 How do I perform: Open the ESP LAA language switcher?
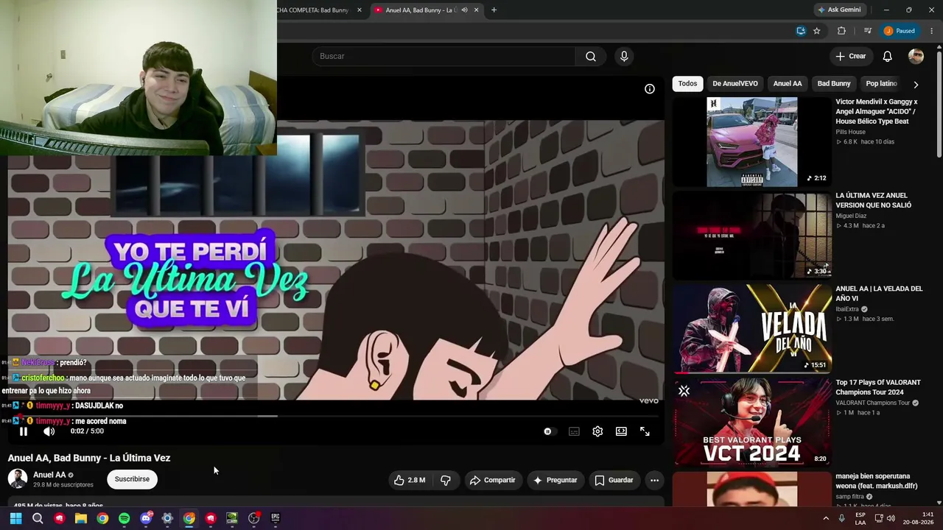tap(860, 518)
